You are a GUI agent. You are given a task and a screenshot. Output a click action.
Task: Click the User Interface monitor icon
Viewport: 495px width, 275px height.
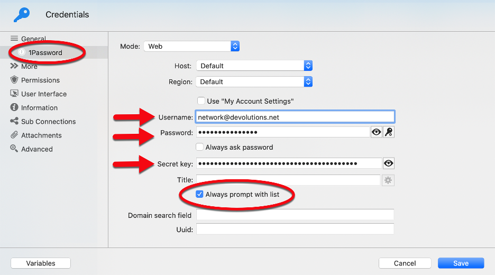tap(14, 94)
